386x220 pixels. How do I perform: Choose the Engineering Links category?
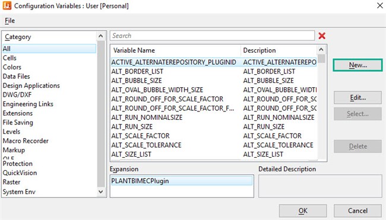(x=28, y=104)
